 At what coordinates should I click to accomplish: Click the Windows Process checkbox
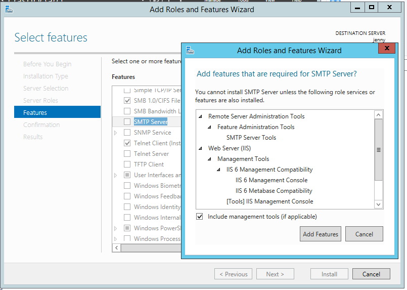127,238
